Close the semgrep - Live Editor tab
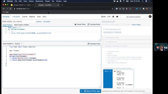Viewport: 168px width, 94px height. coord(58,5)
